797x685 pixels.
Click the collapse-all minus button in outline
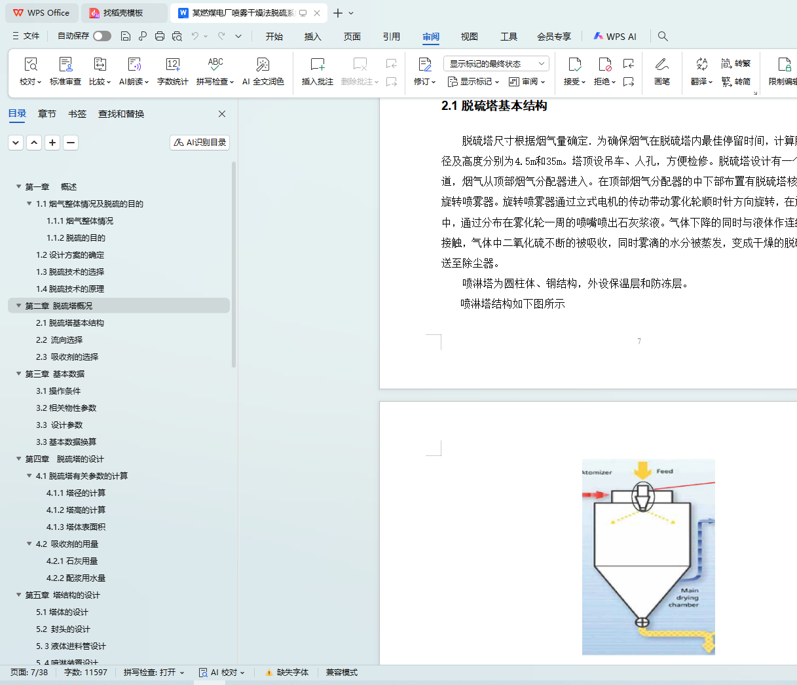(x=71, y=142)
